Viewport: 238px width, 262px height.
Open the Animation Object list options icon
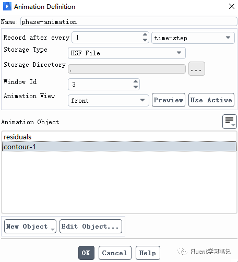pyautogui.click(x=230, y=122)
